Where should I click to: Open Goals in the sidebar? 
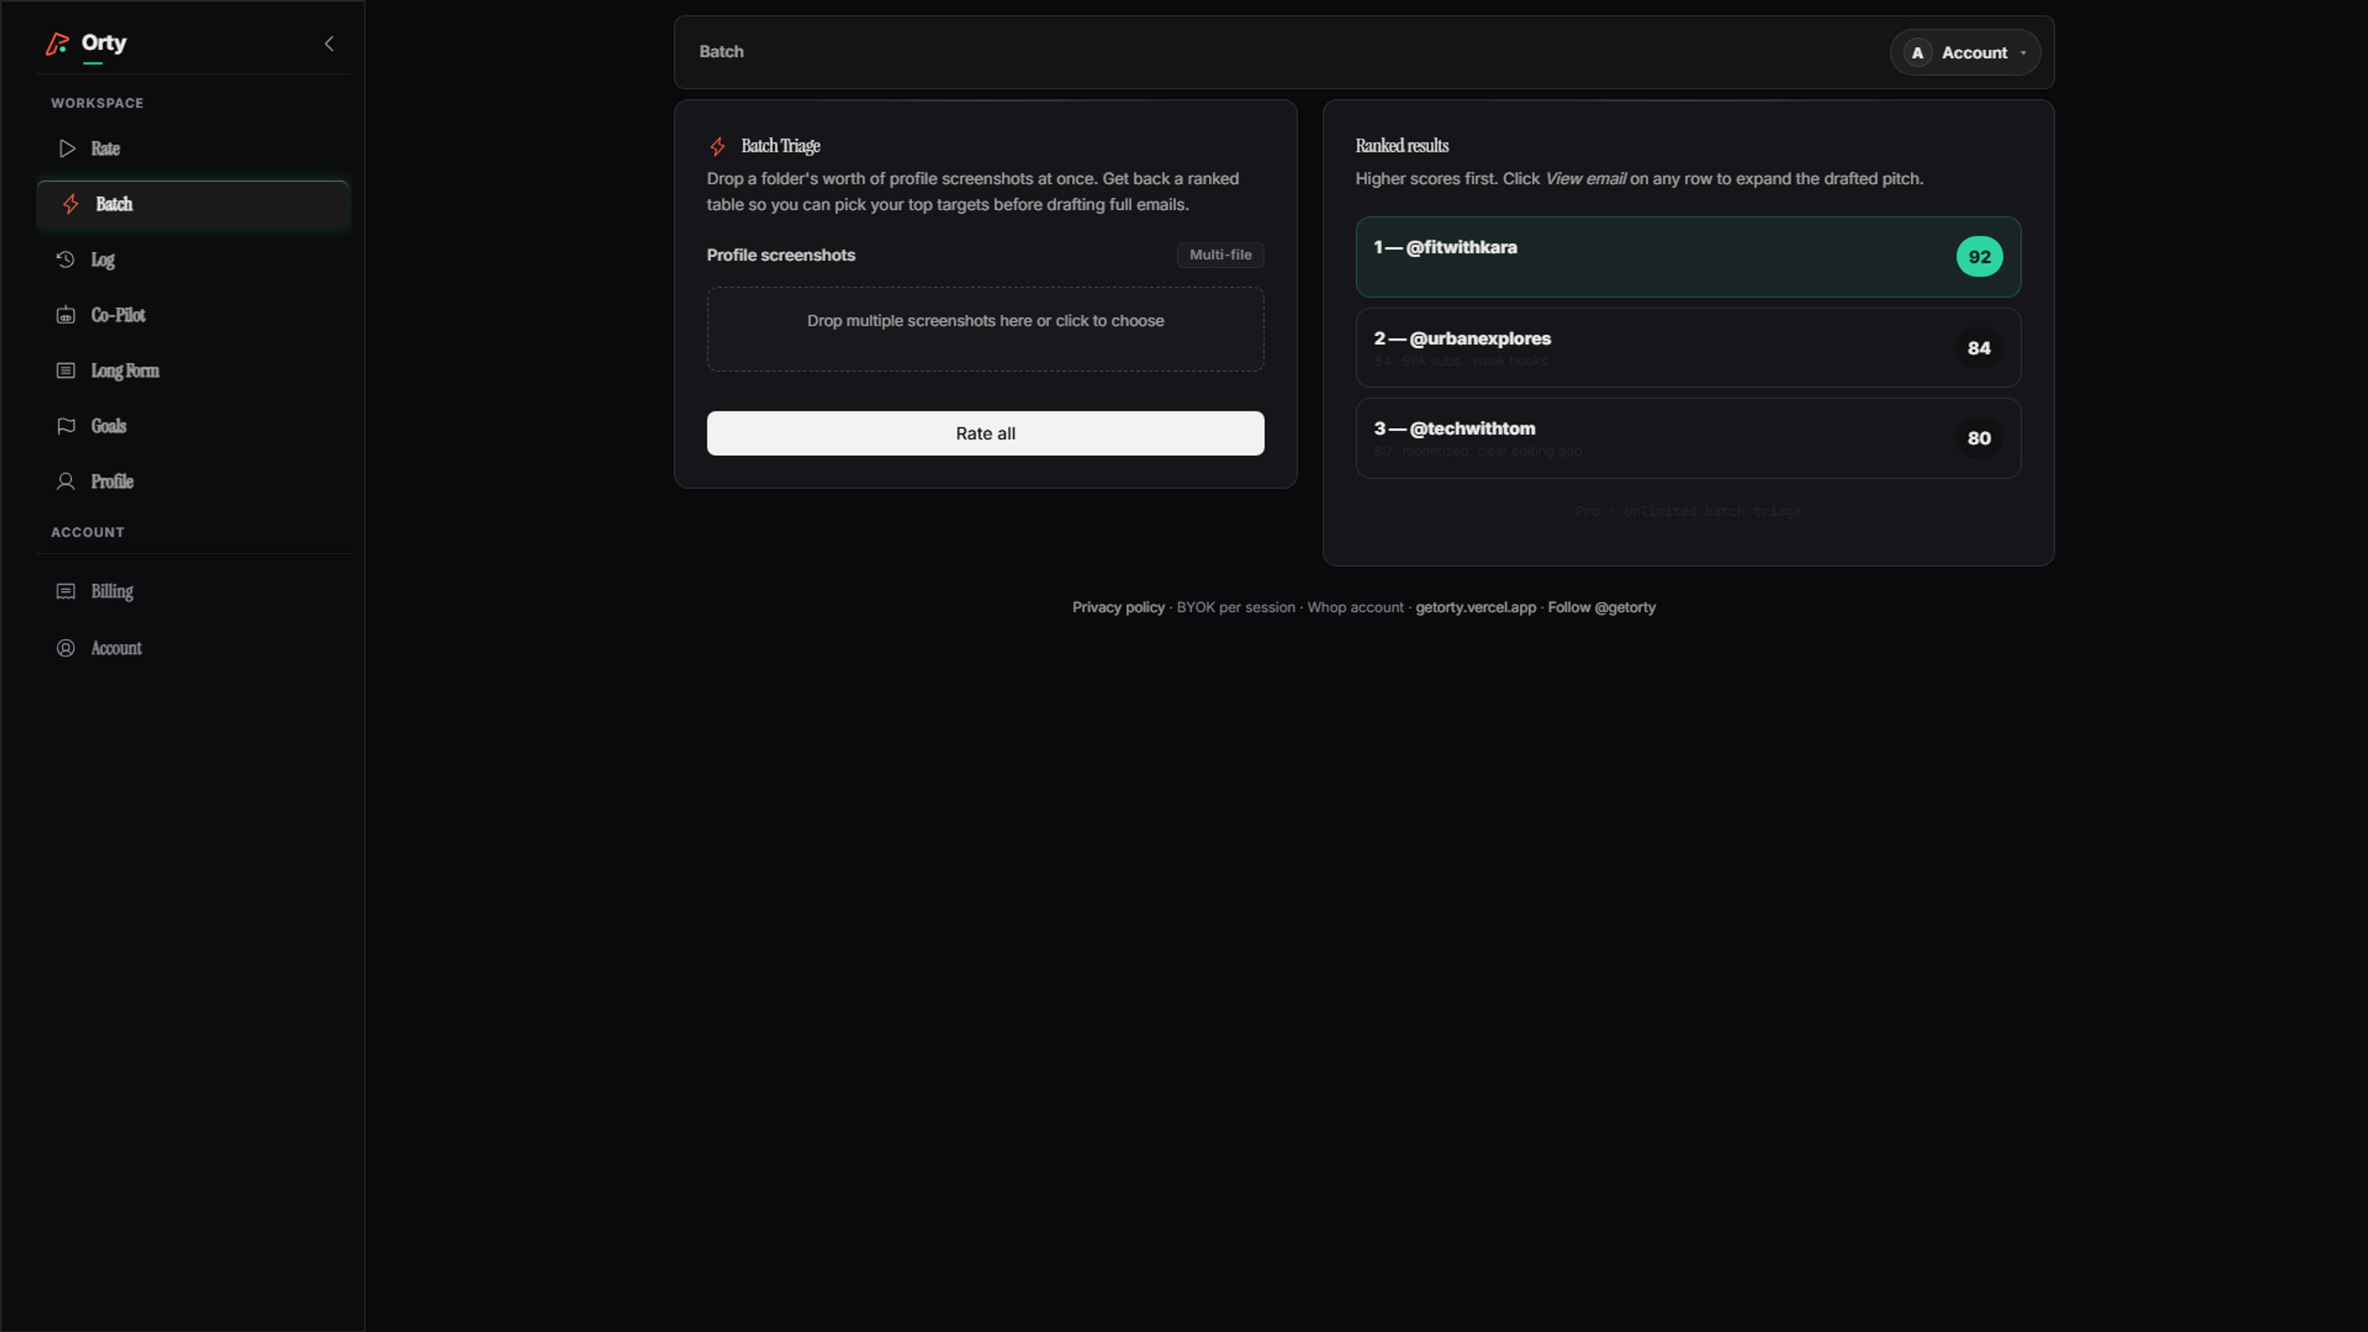tap(192, 426)
